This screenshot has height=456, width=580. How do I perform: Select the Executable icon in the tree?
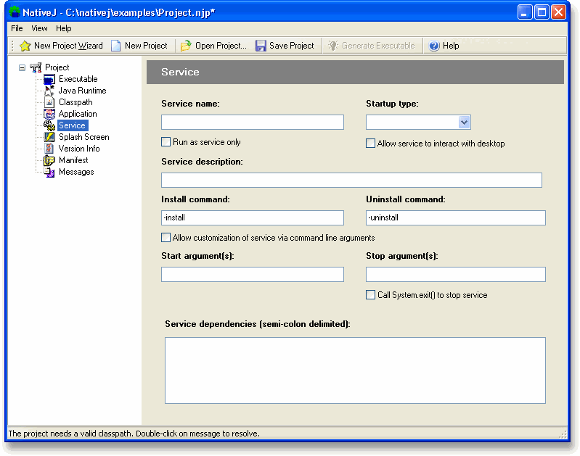[49, 79]
